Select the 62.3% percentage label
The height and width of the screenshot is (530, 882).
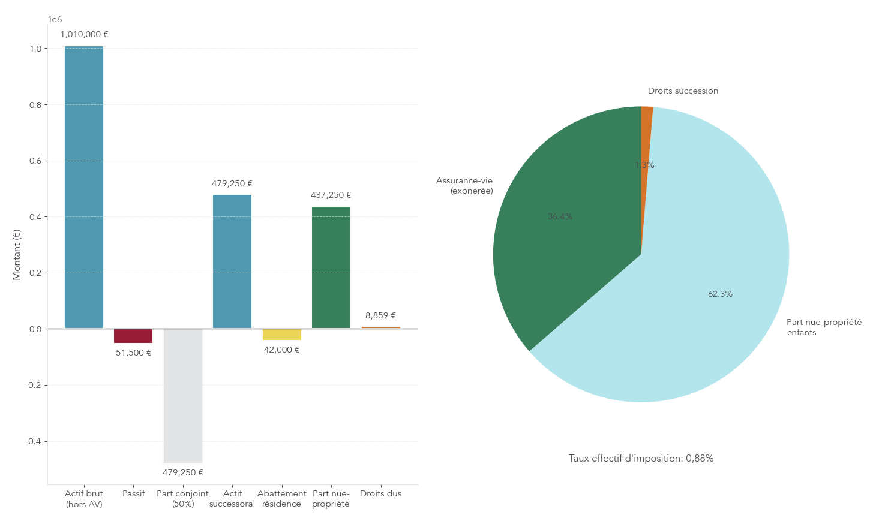pyautogui.click(x=720, y=294)
